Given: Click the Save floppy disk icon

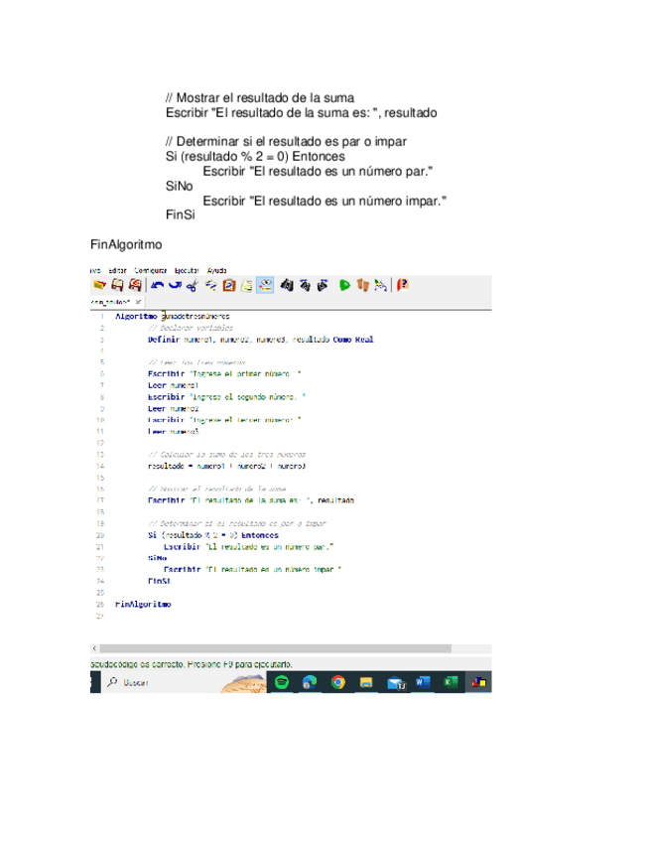Looking at the screenshot, I should click(117, 285).
